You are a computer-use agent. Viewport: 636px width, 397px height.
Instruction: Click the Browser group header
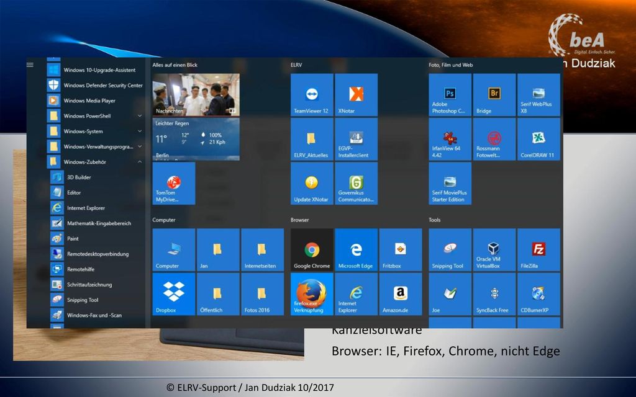pyautogui.click(x=300, y=220)
